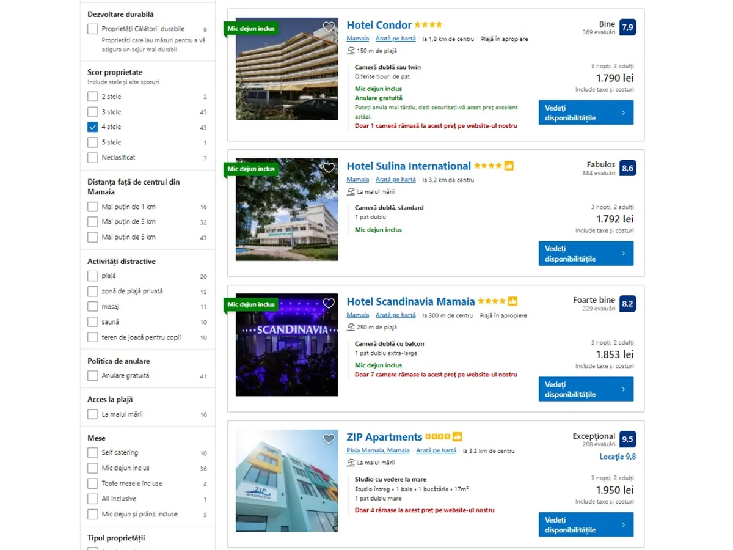Add ZIP Apartments to wishlist heart
This screenshot has width=733, height=550.
point(329,439)
